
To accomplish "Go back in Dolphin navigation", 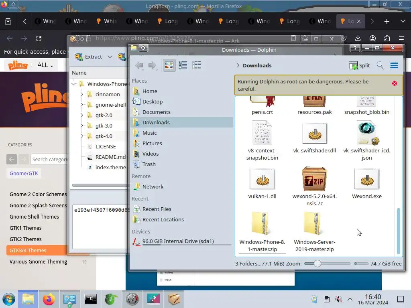I will tap(139, 65).
